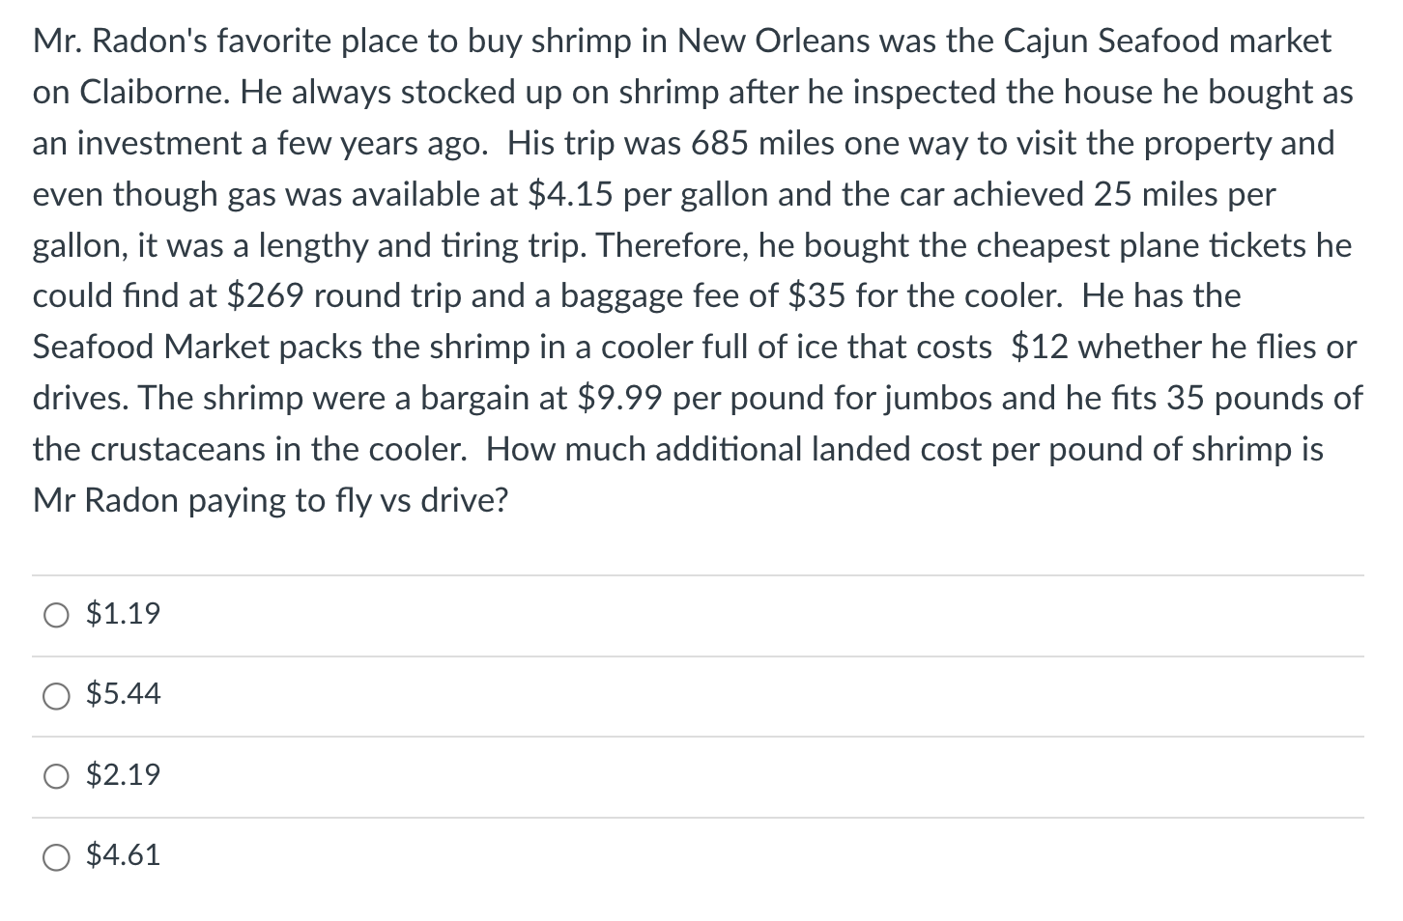
Task: Select the $1.19 radio button
Action: (56, 615)
